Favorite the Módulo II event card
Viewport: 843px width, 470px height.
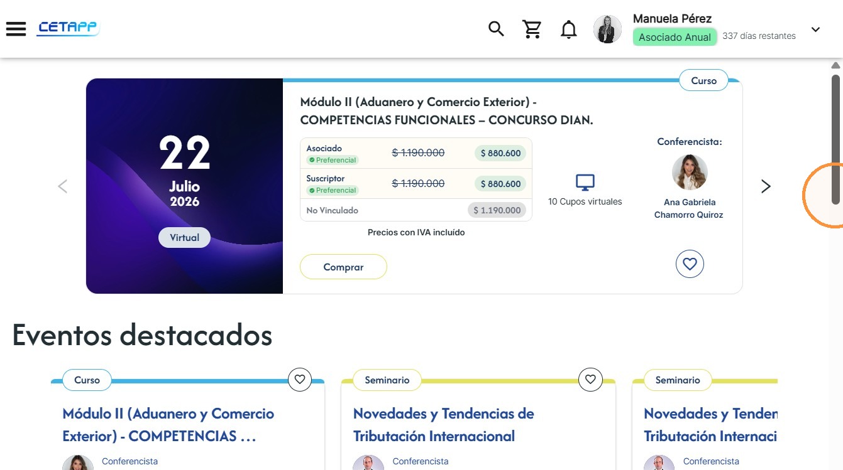point(300,380)
